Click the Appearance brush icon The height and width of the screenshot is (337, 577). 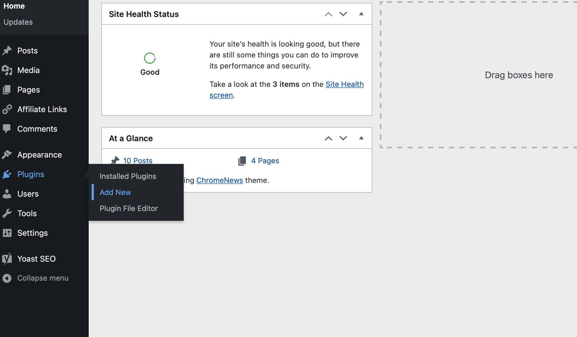(7, 154)
